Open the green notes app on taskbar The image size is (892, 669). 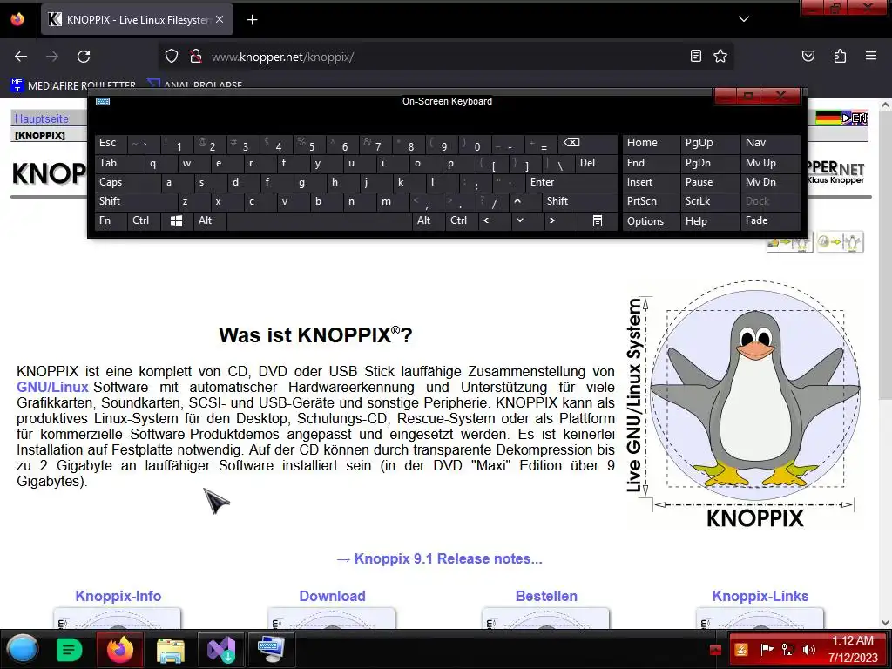pos(70,650)
